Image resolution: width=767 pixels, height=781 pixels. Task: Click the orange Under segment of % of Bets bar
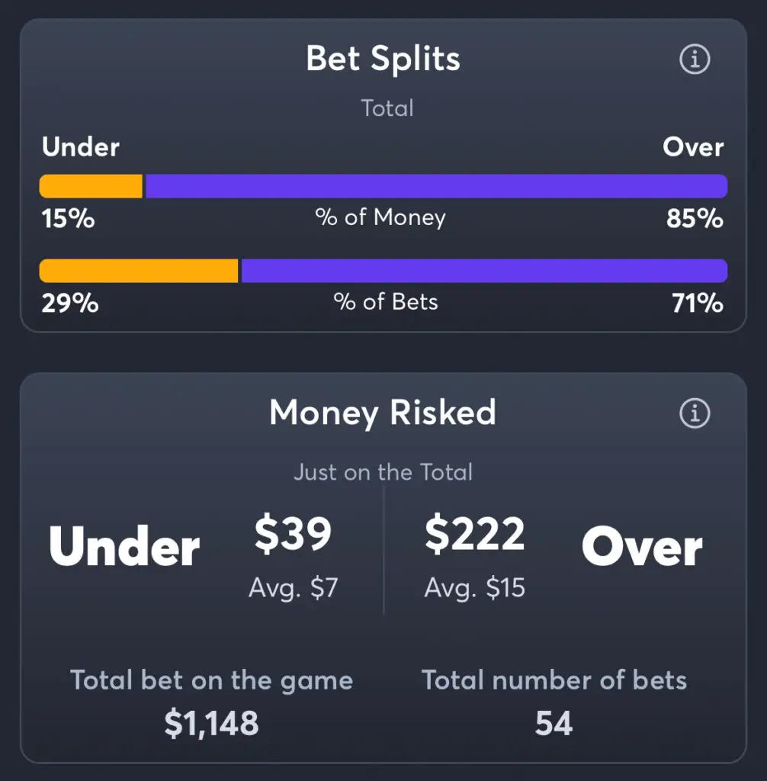(139, 271)
